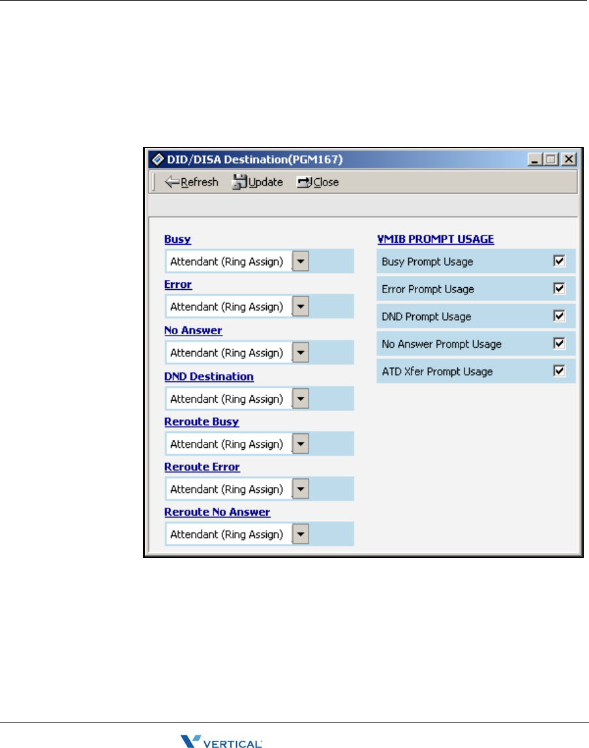589x748 pixels.
Task: Click the Reroute No Answer link label
Action: pos(217,512)
